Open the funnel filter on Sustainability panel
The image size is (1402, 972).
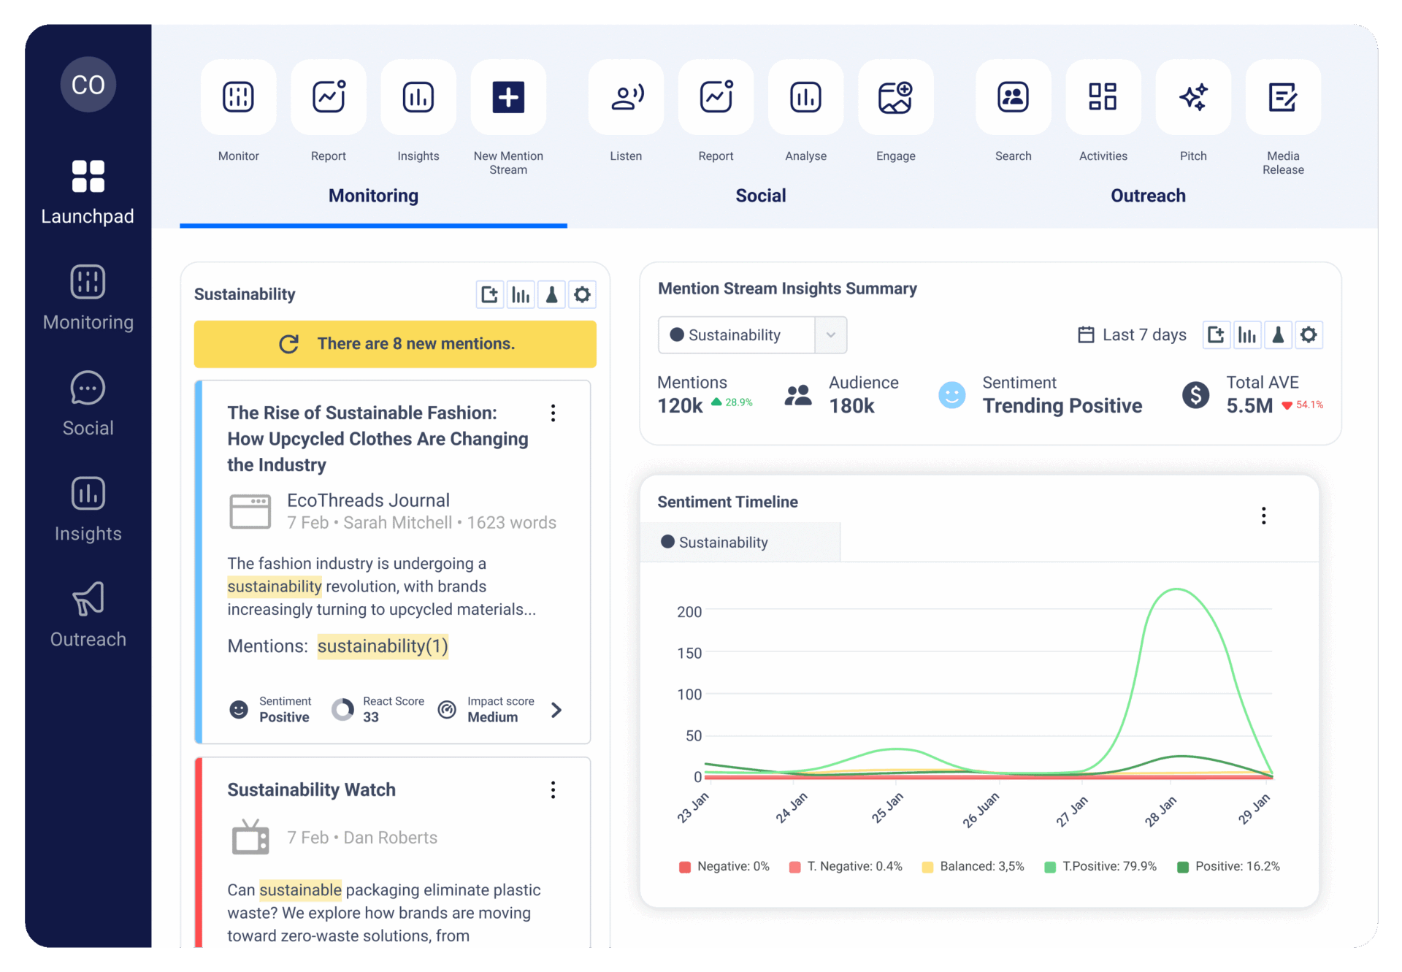click(x=551, y=294)
